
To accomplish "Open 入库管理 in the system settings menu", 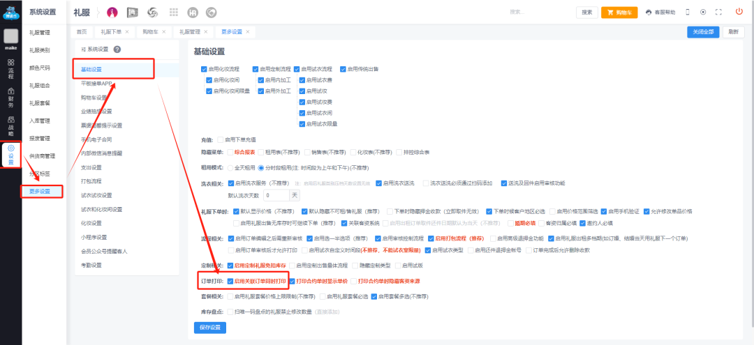I will pyautogui.click(x=39, y=121).
